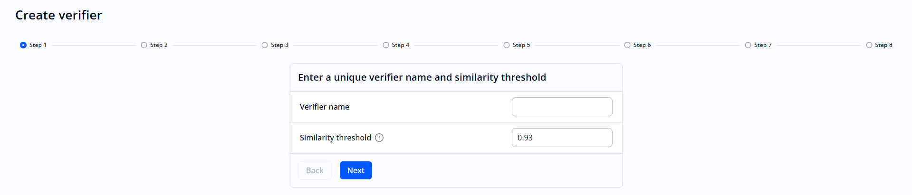Choose the Step 3 radio button
The height and width of the screenshot is (195, 912).
tap(265, 45)
